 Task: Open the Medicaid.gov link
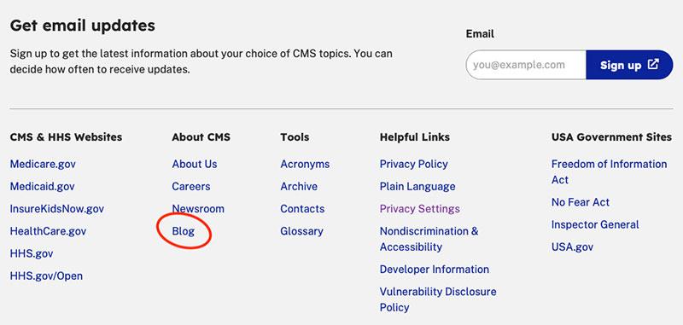click(x=42, y=186)
